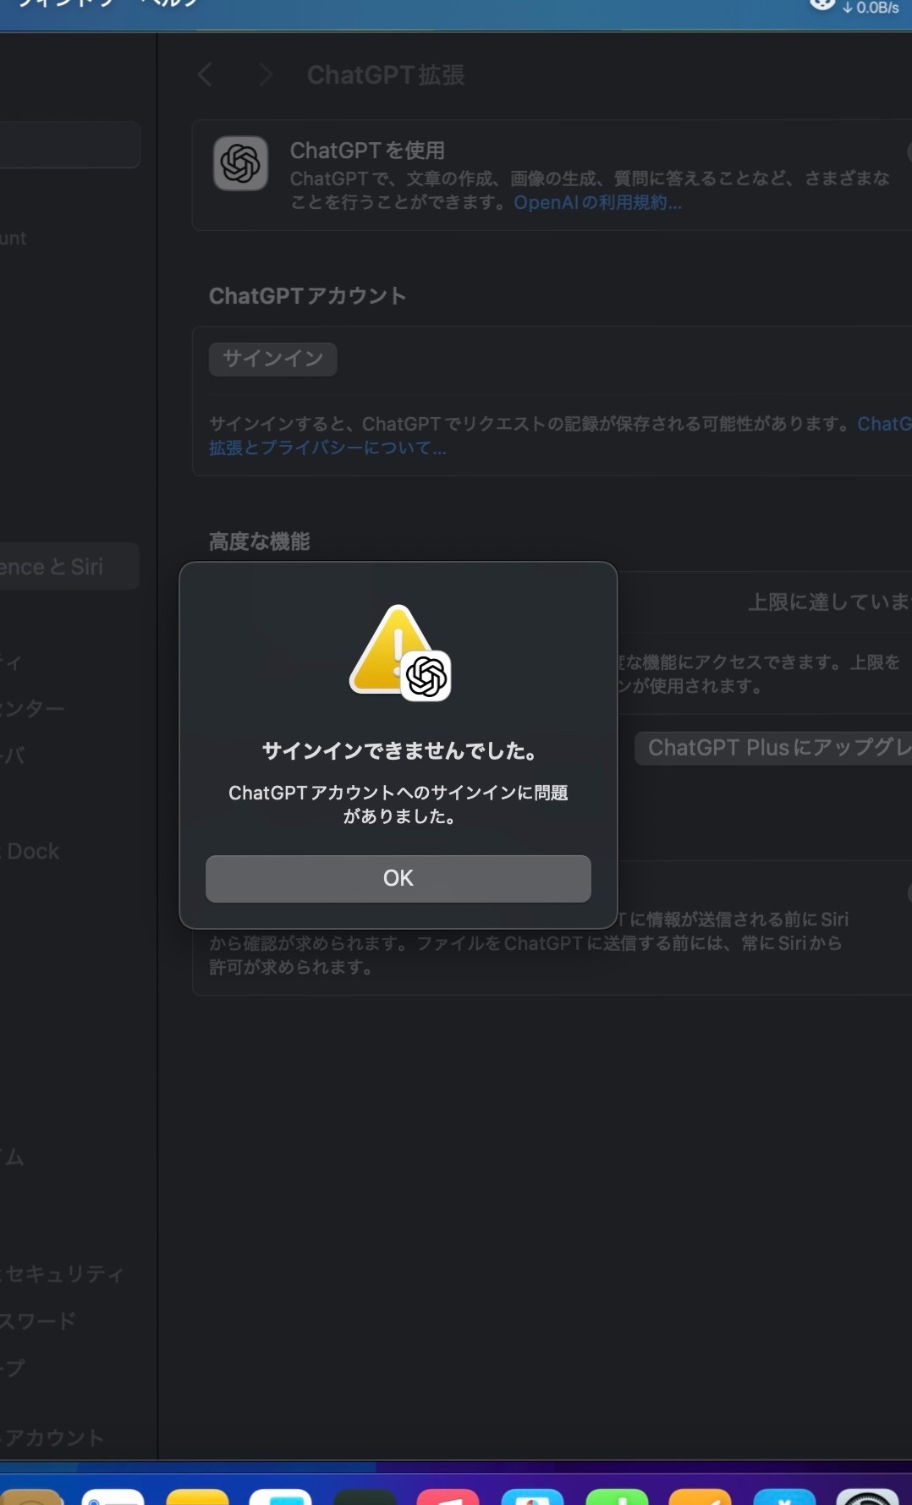The height and width of the screenshot is (1505, 912).
Task: Open the green app icon in the Dock
Action: click(x=617, y=1497)
